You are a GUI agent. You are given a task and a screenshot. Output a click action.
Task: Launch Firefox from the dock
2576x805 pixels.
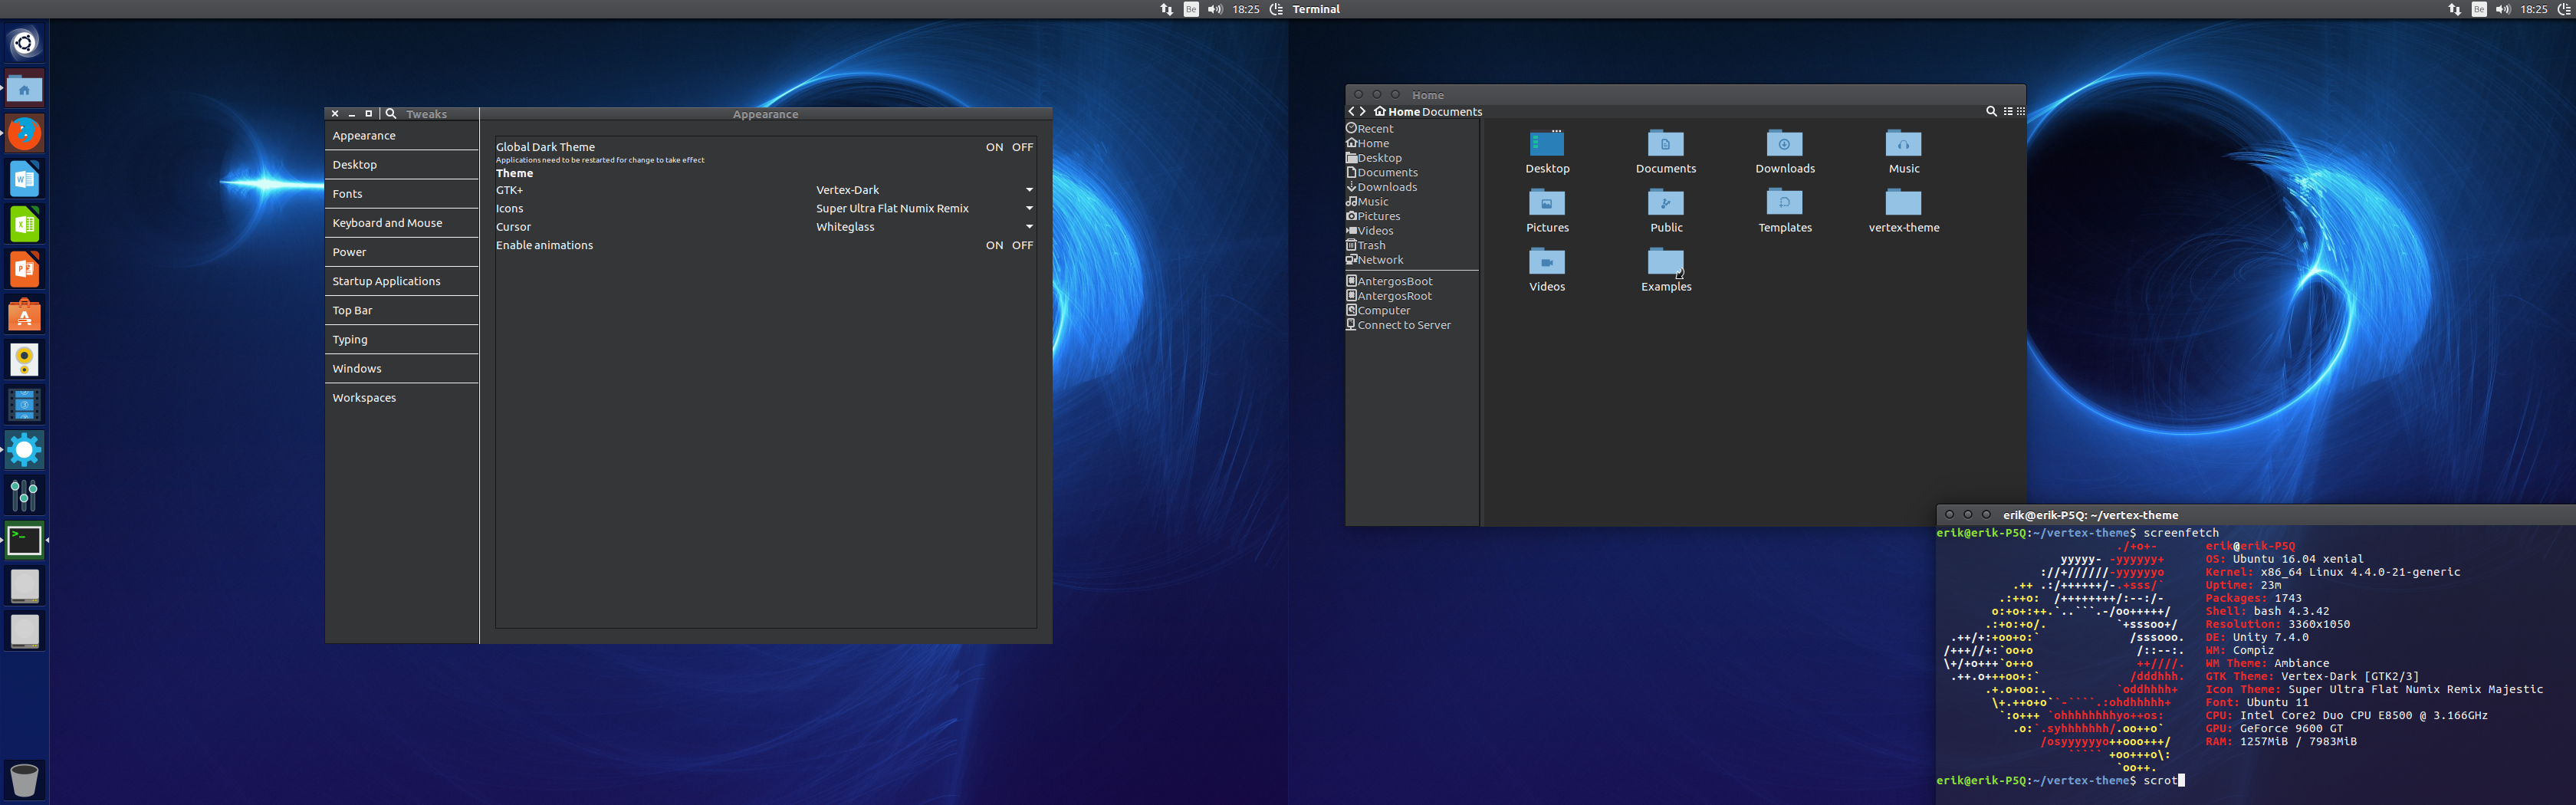(x=24, y=133)
